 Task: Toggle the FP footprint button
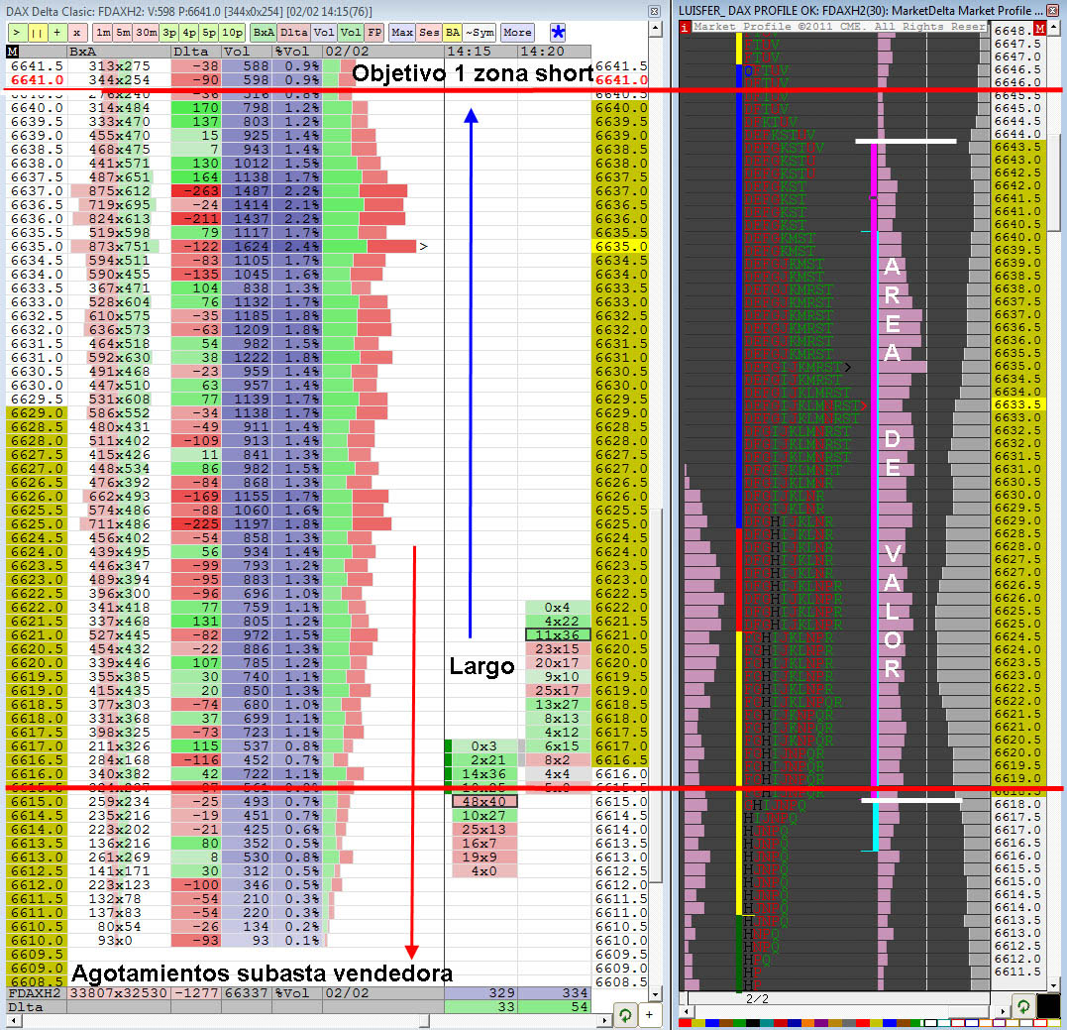[374, 32]
